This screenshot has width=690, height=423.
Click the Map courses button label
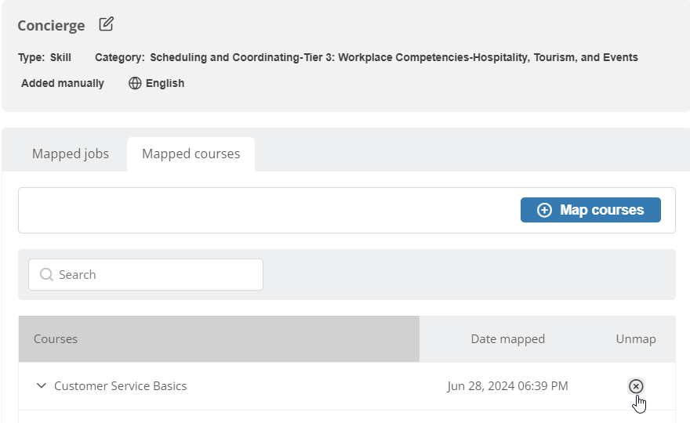pyautogui.click(x=601, y=210)
